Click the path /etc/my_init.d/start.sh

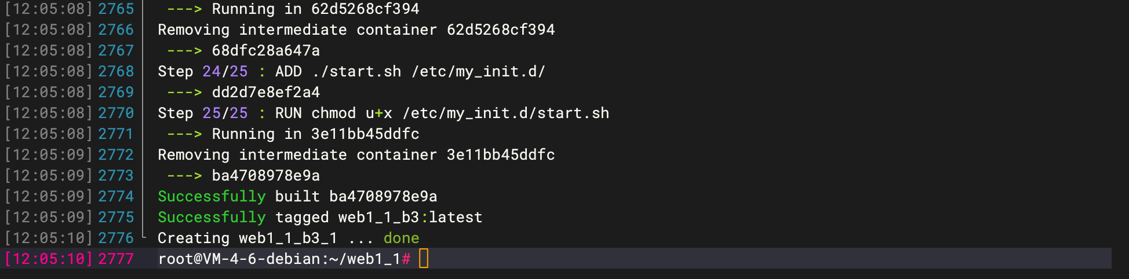point(506,113)
